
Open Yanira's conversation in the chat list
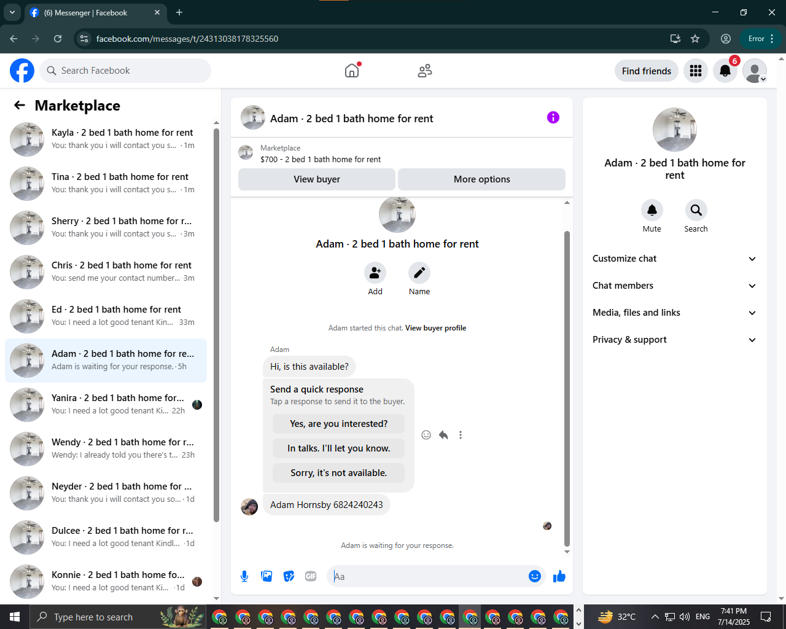pos(106,404)
